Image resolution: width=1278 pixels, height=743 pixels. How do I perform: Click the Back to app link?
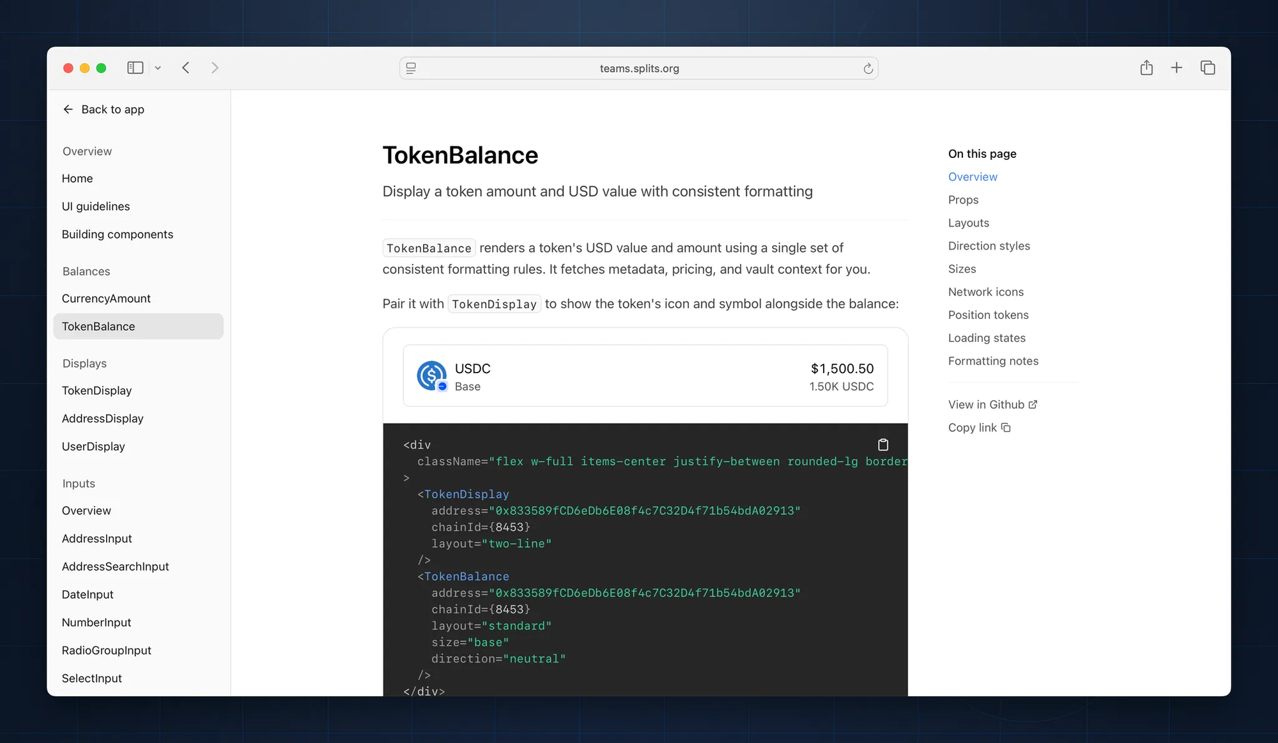(x=104, y=109)
